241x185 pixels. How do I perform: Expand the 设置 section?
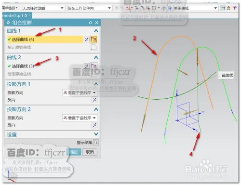[x=96, y=134]
